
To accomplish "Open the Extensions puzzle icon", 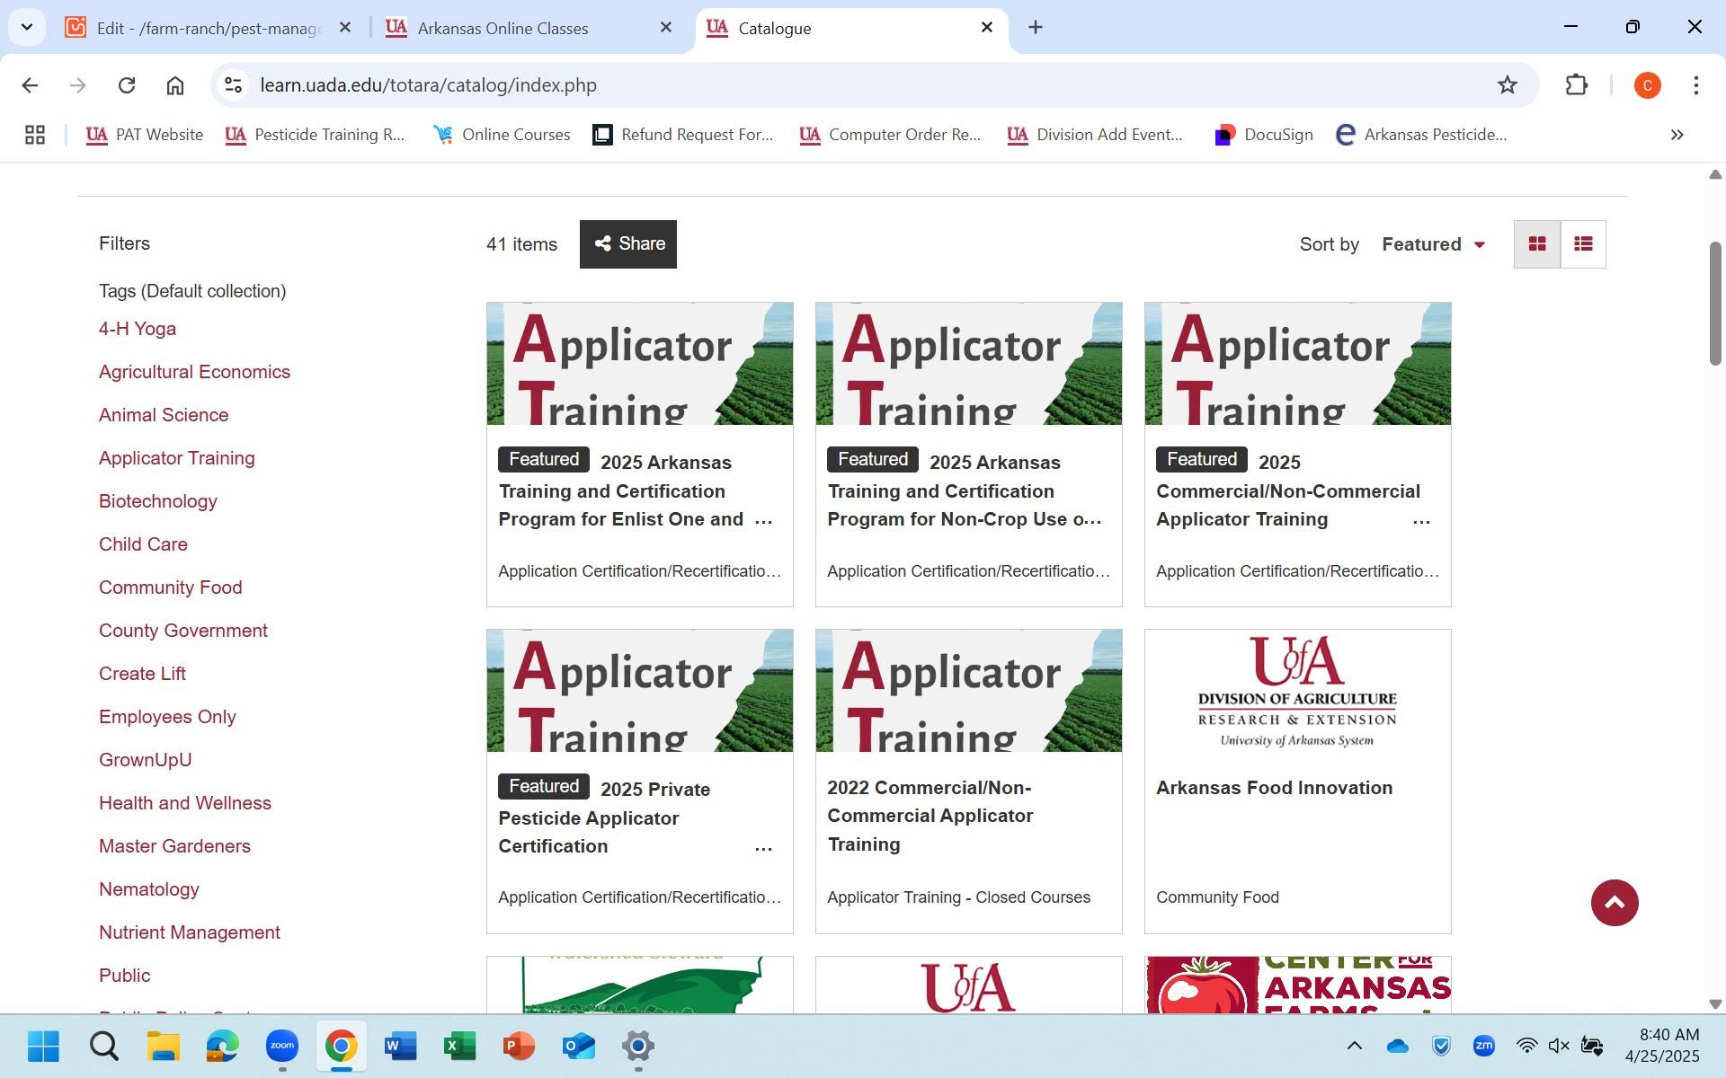I will [x=1577, y=85].
